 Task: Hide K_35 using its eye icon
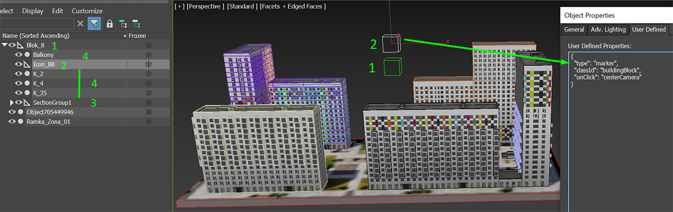click(x=19, y=93)
